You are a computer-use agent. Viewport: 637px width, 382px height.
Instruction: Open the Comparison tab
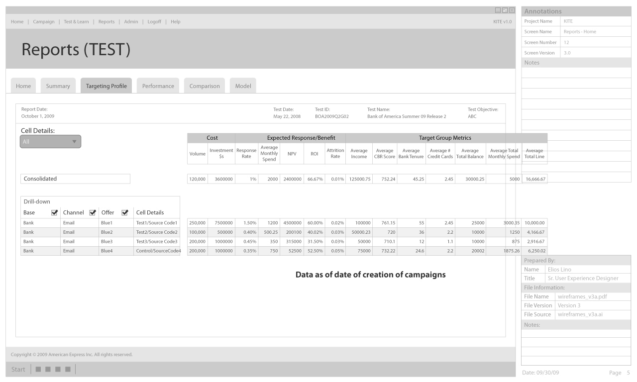205,86
